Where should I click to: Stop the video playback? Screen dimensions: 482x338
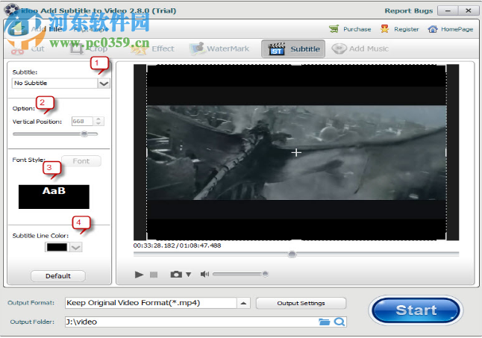pos(154,275)
